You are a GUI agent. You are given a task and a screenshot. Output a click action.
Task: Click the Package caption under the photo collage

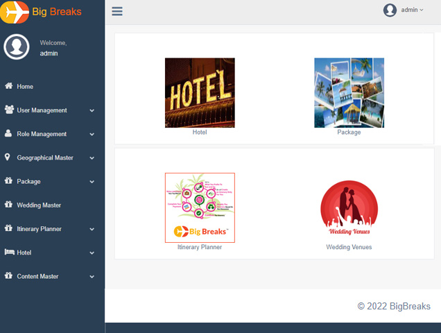(349, 132)
